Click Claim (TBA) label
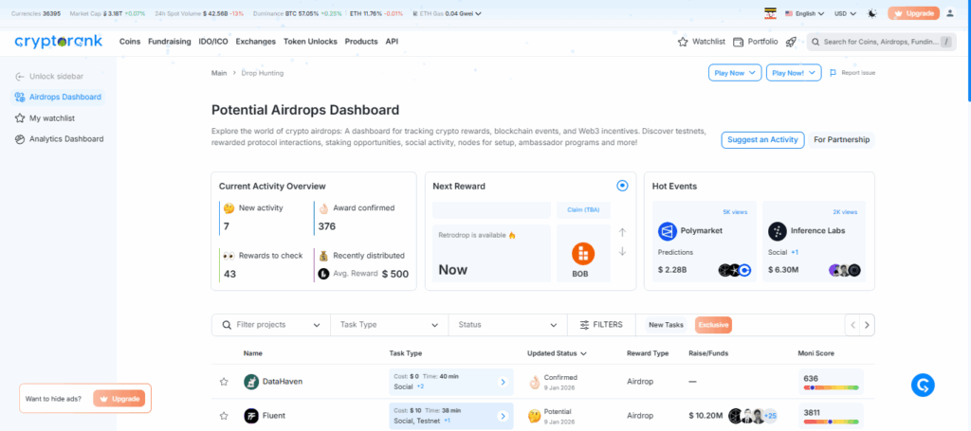The width and height of the screenshot is (971, 431). click(x=583, y=210)
